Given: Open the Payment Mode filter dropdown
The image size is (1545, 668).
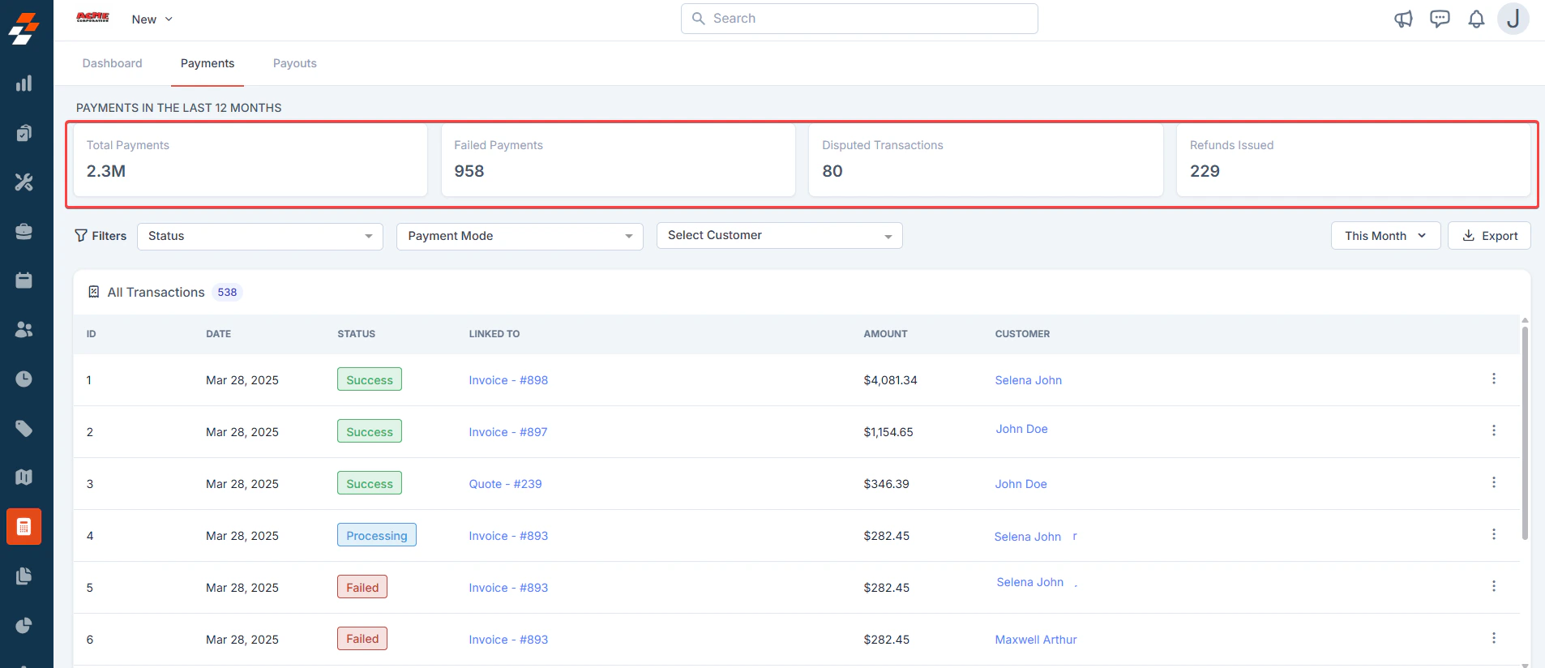Looking at the screenshot, I should (520, 236).
